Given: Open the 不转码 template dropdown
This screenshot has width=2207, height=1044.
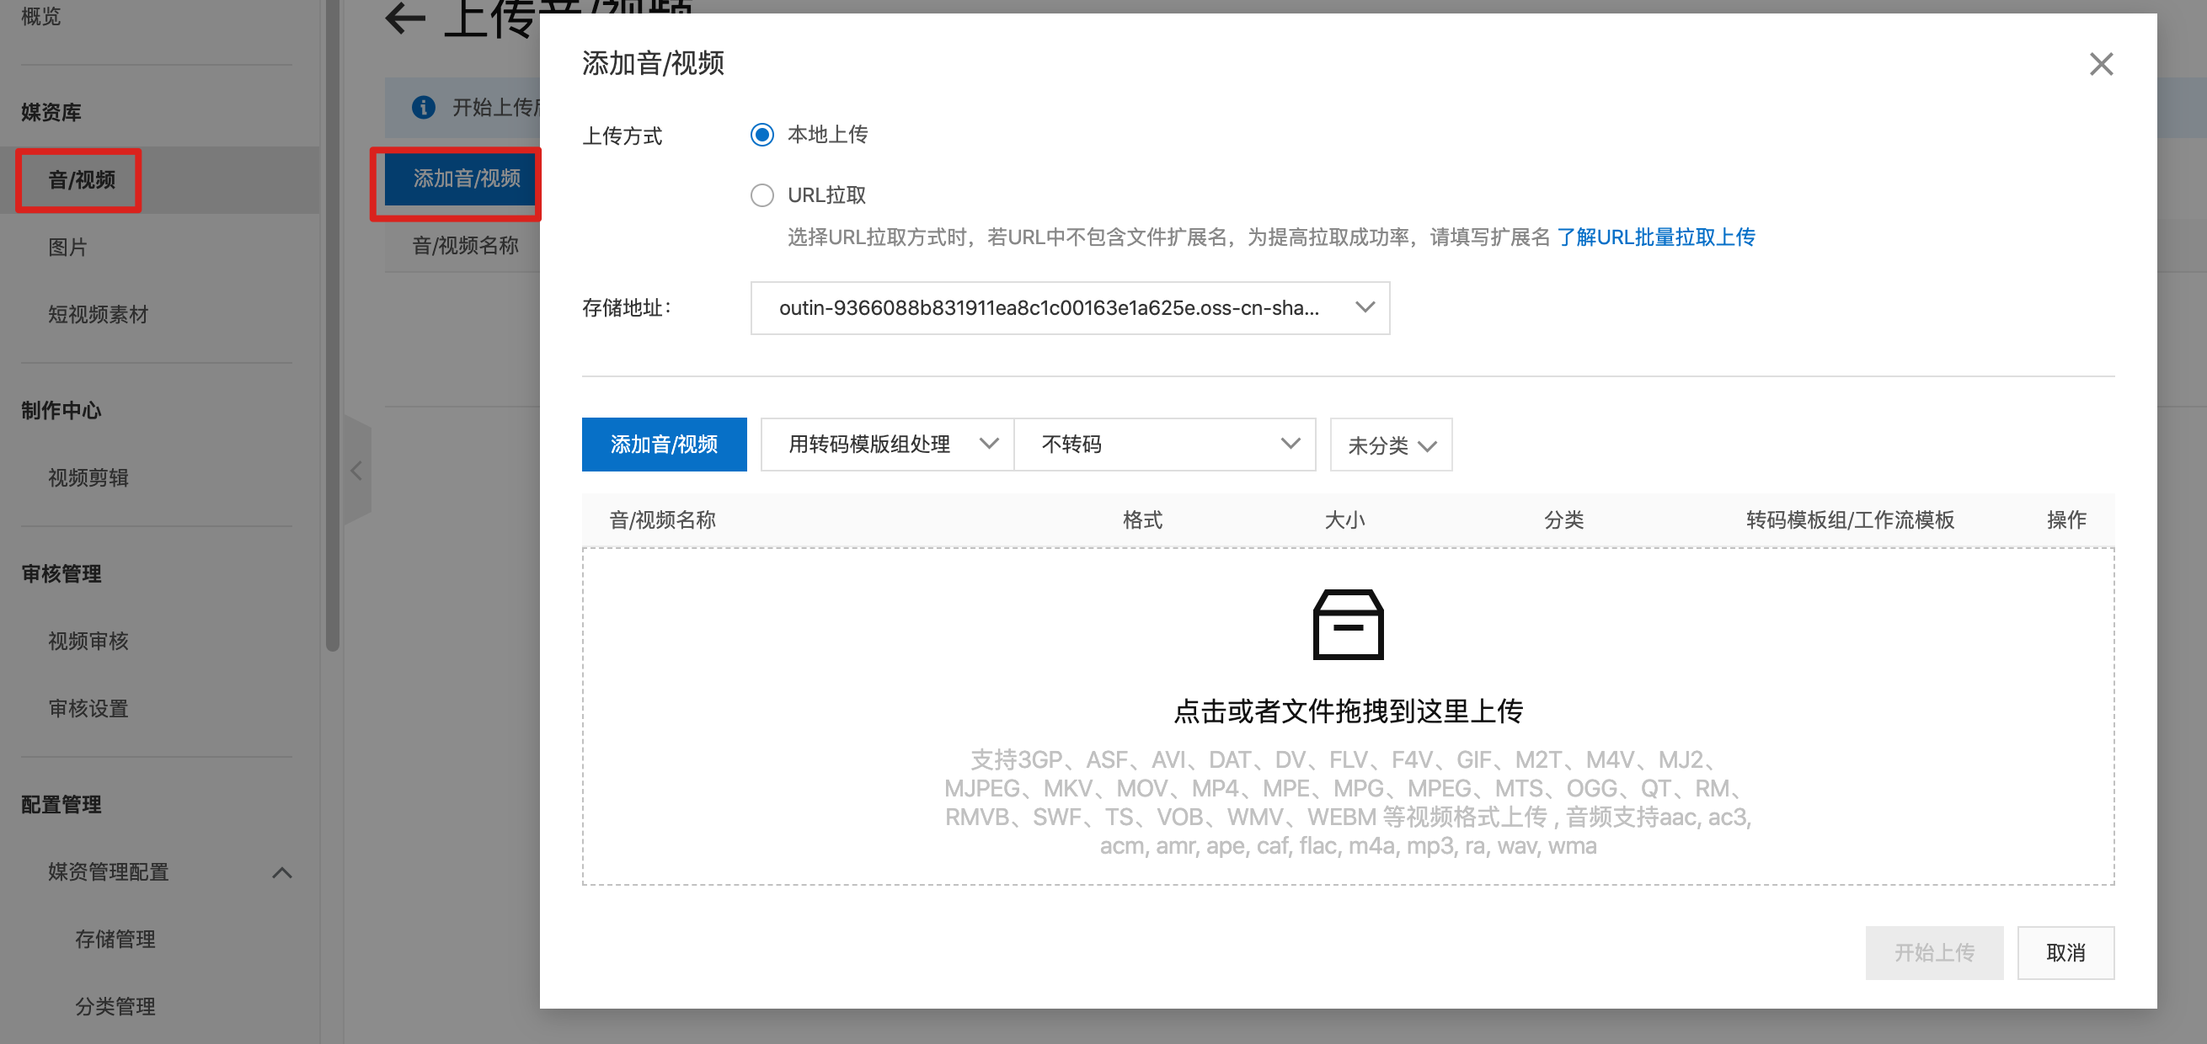Looking at the screenshot, I should pyautogui.click(x=1164, y=445).
